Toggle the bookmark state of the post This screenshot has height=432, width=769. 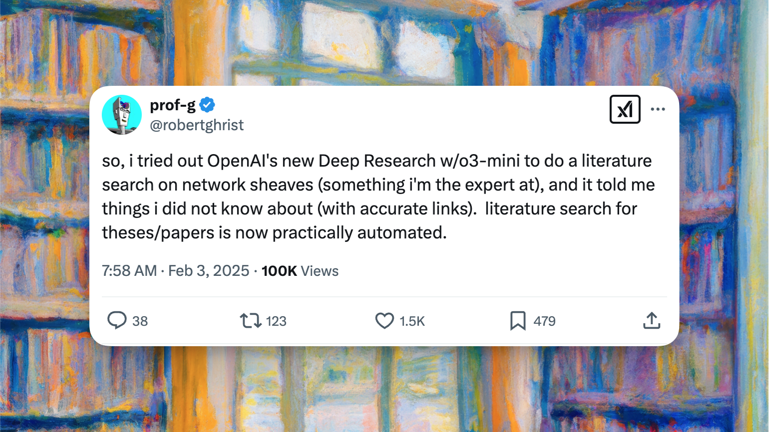[x=518, y=321]
